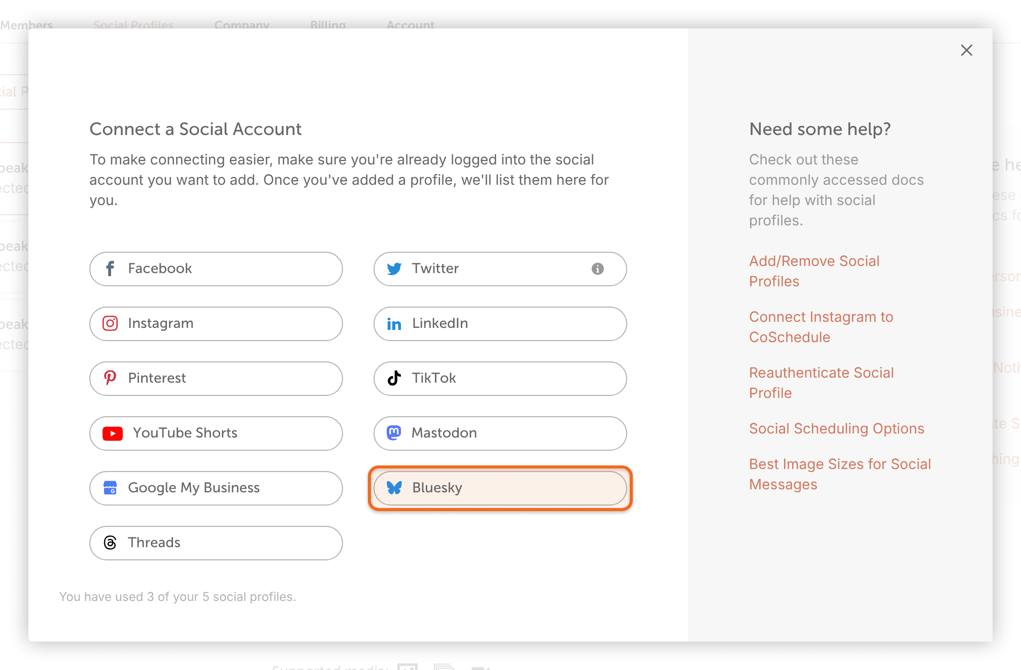Click the Threads logo icon
Screen dimensions: 1021x670
click(110, 543)
